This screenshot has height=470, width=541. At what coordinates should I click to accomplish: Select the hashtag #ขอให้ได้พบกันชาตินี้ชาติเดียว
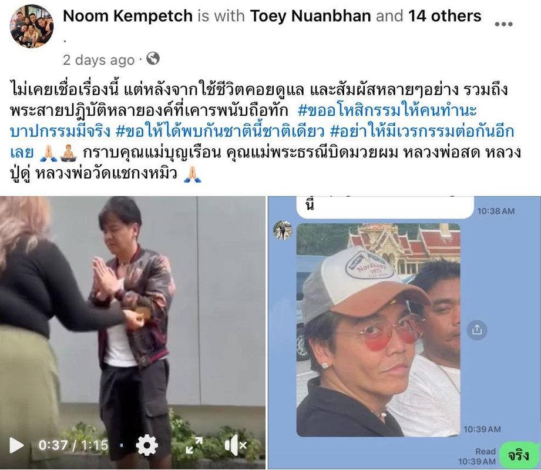(220, 132)
